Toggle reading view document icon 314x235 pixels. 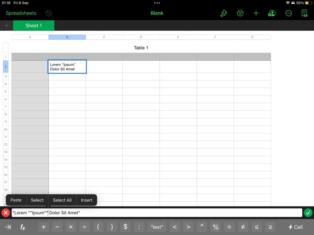pyautogui.click(x=304, y=13)
